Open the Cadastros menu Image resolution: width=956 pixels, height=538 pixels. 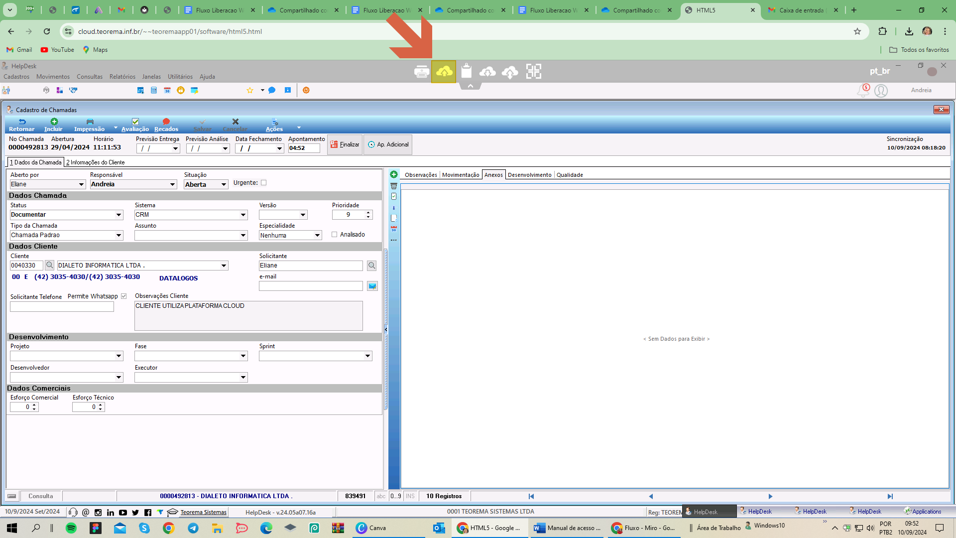16,77
